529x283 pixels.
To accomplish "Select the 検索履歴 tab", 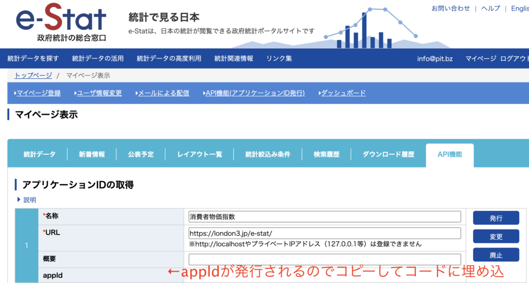I will 326,155.
